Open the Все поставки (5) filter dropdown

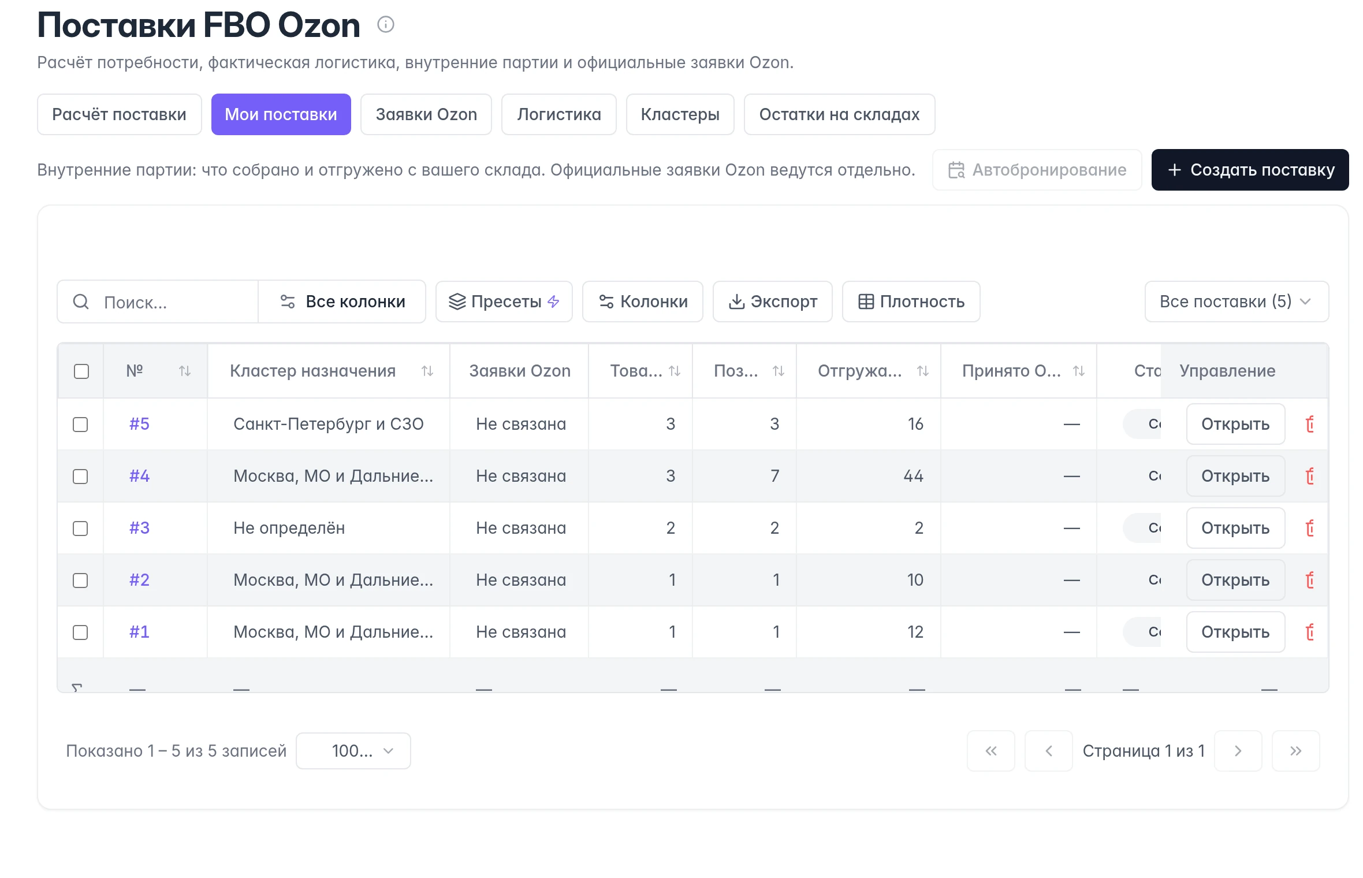[x=1237, y=302]
